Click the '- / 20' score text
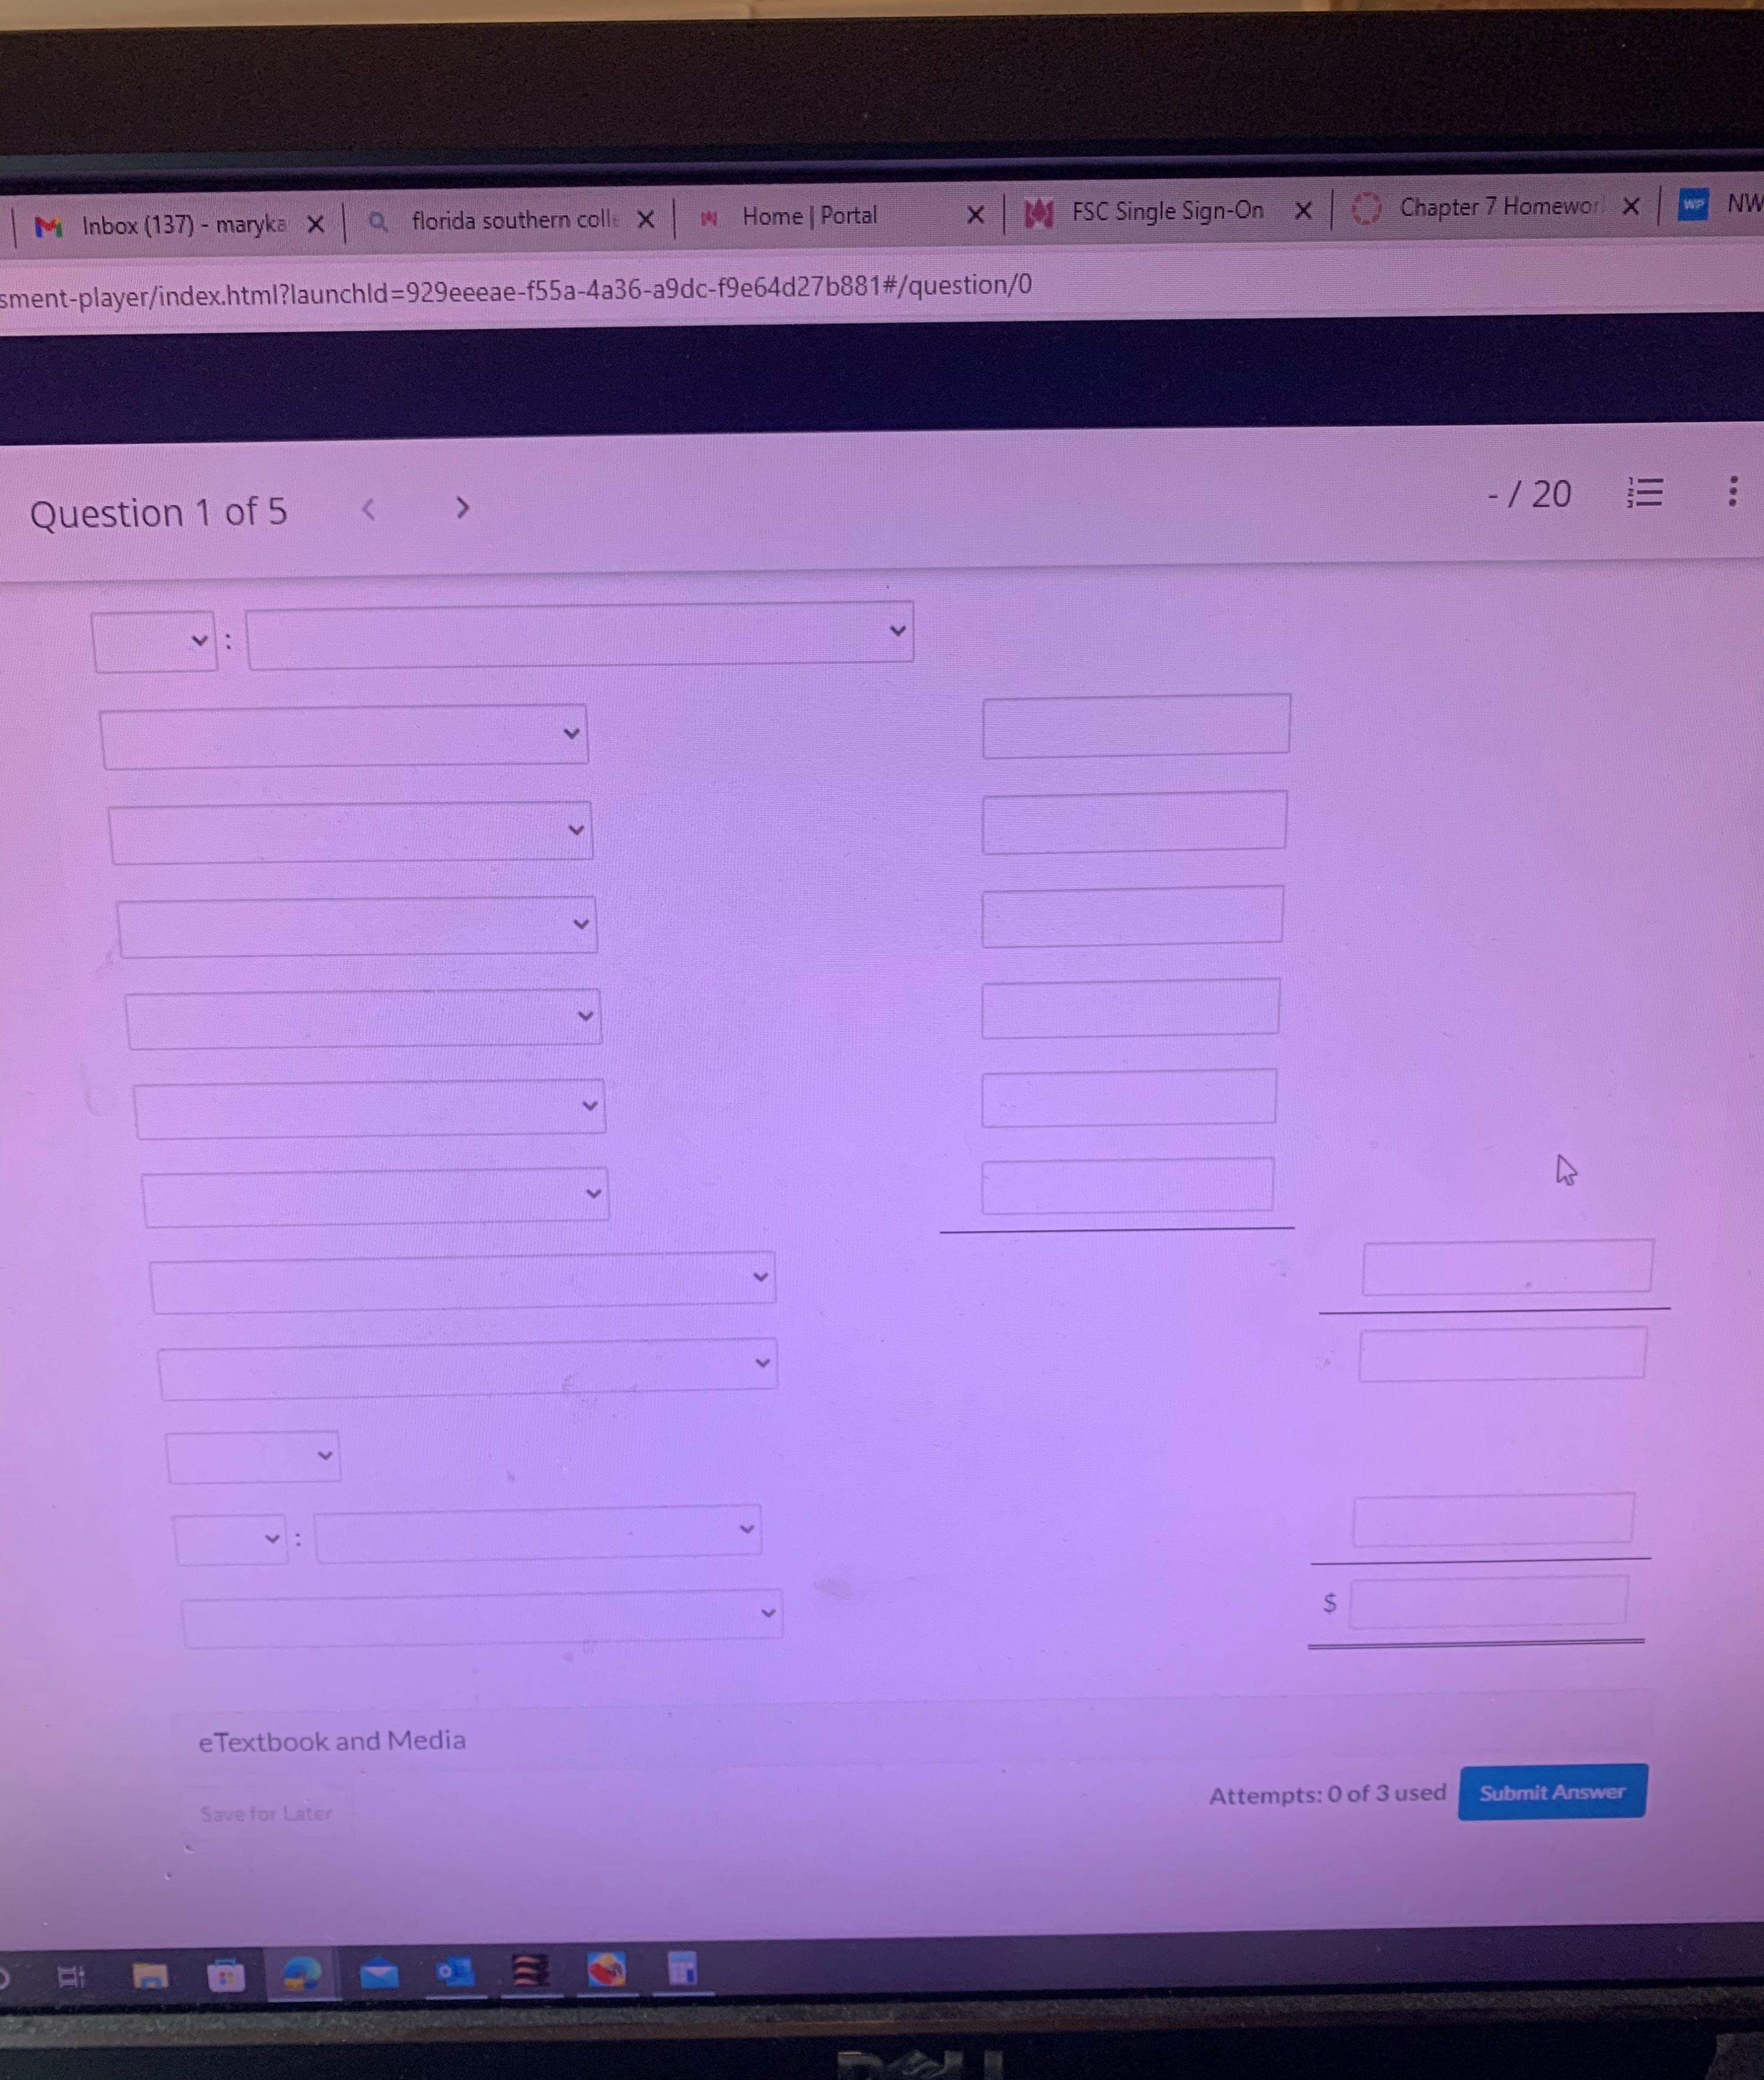 pyautogui.click(x=1530, y=494)
